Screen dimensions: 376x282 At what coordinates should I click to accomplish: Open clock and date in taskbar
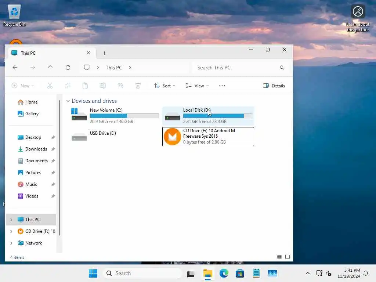(x=349, y=273)
